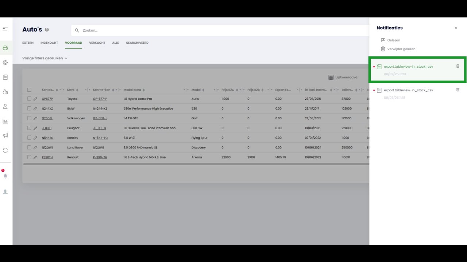Screen dimensions: 467x262
Task: Click the Lijstweergave view button
Action: pyautogui.click(x=343, y=78)
